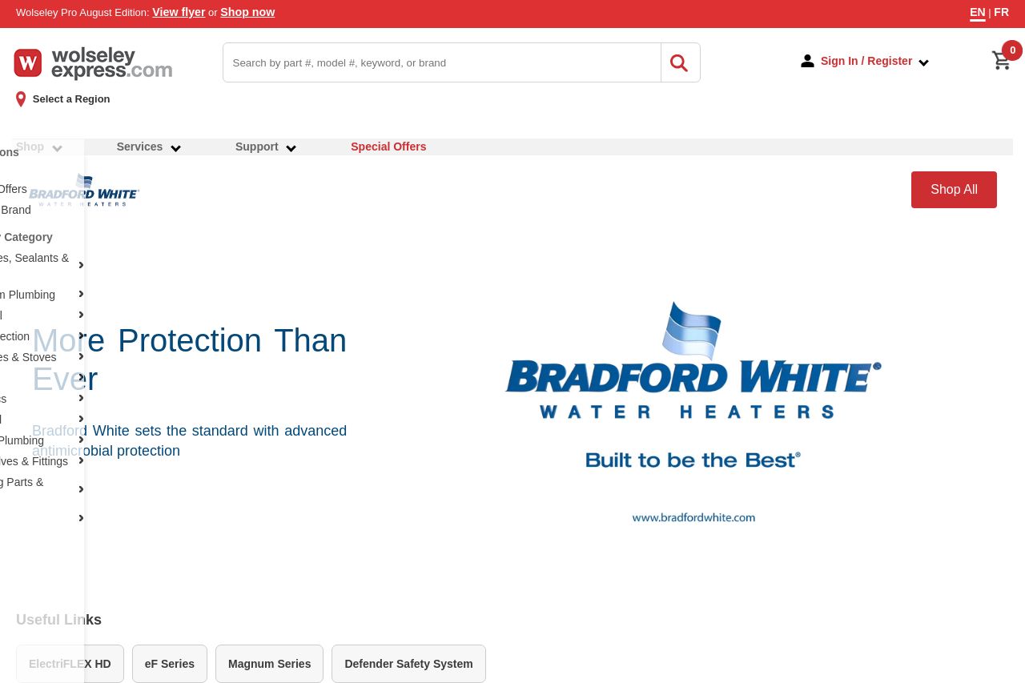Screen dimensions: 1025x683
Task: Click the large Bradford White banner image
Action: point(693,413)
